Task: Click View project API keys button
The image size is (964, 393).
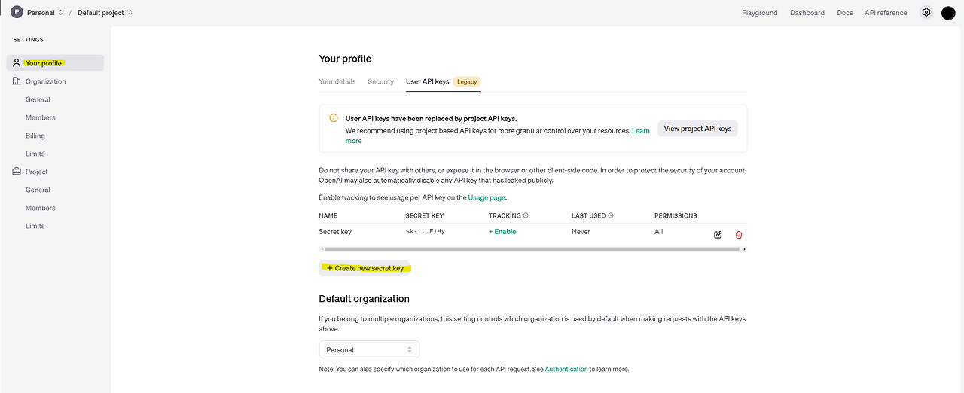Action: (x=697, y=129)
